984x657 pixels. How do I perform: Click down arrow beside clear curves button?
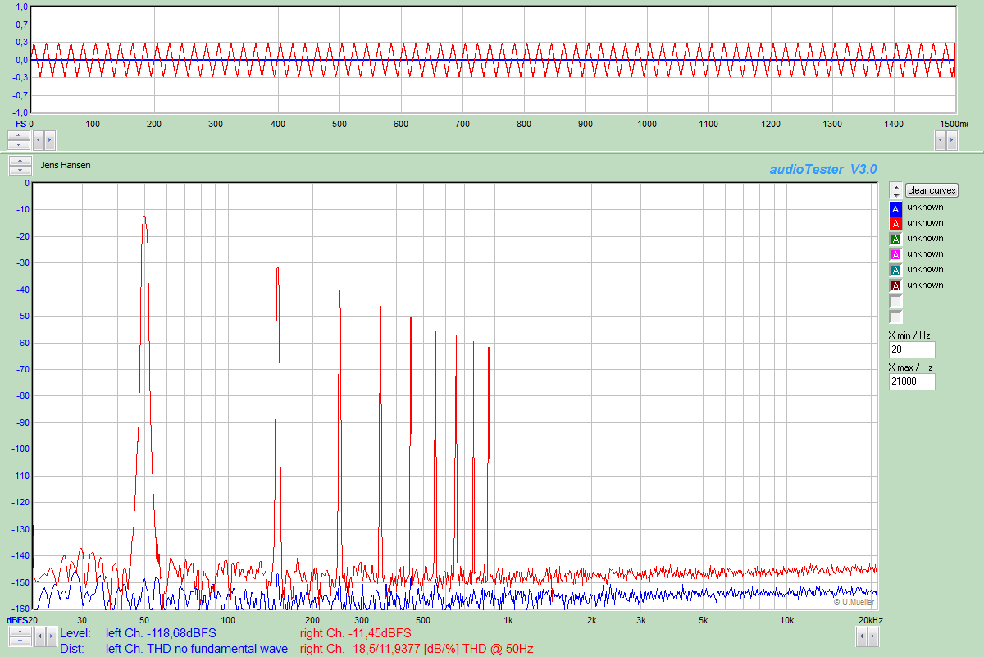(896, 194)
